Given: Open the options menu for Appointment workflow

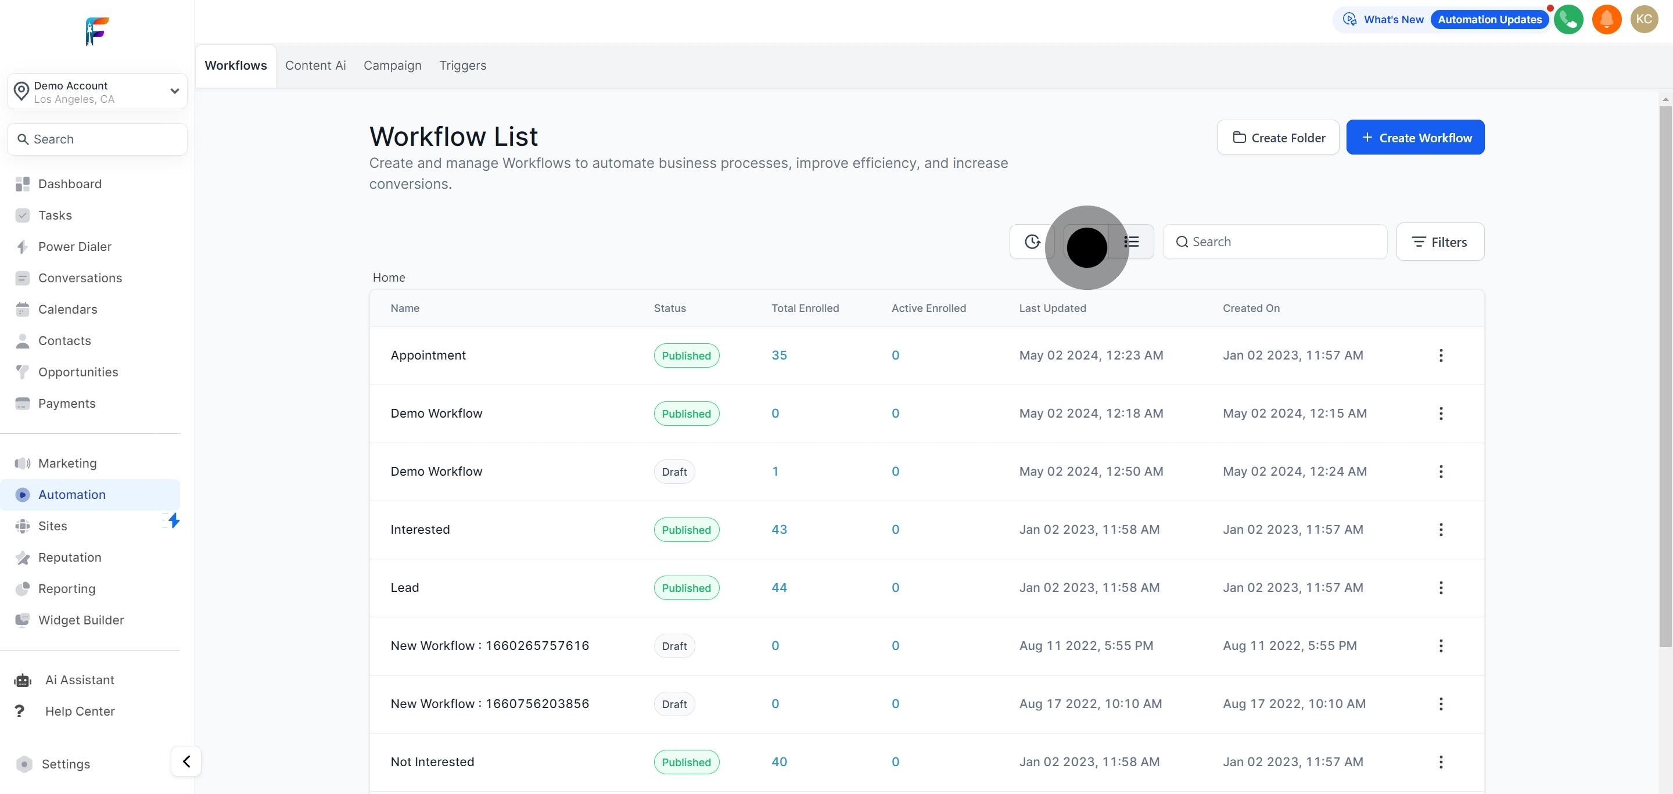Looking at the screenshot, I should coord(1441,355).
